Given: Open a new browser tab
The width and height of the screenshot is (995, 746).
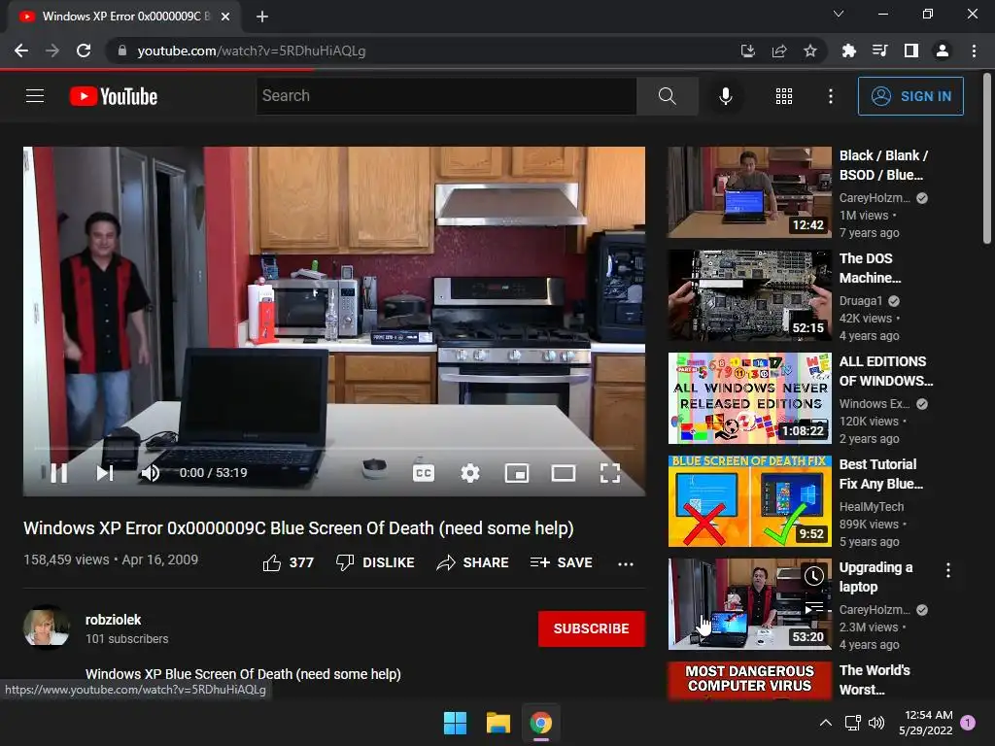Looking at the screenshot, I should coord(262,17).
